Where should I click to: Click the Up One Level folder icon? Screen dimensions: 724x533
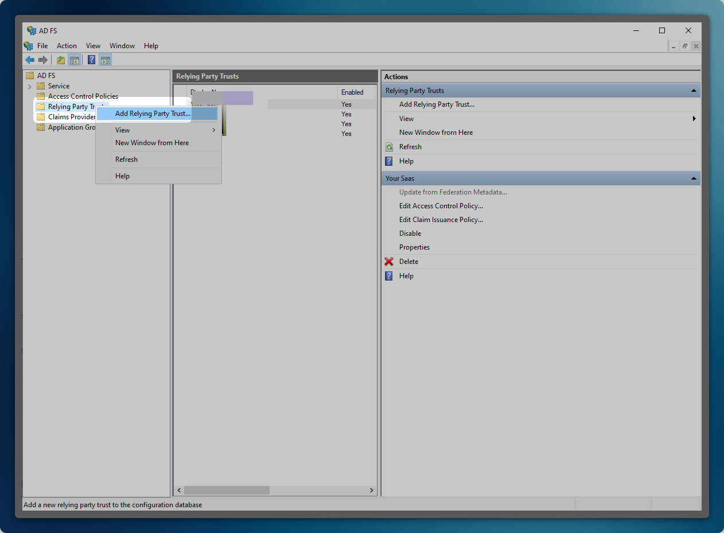pos(60,60)
